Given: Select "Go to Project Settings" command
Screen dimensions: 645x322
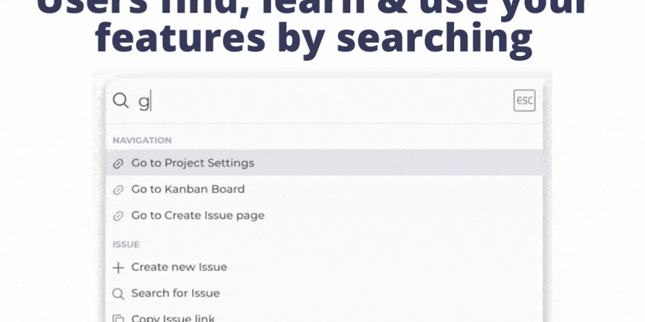Looking at the screenshot, I should [193, 163].
